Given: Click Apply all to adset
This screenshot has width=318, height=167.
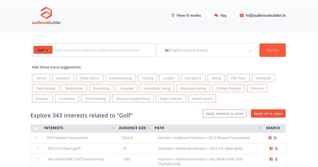Looking at the screenshot, I should [x=268, y=113].
